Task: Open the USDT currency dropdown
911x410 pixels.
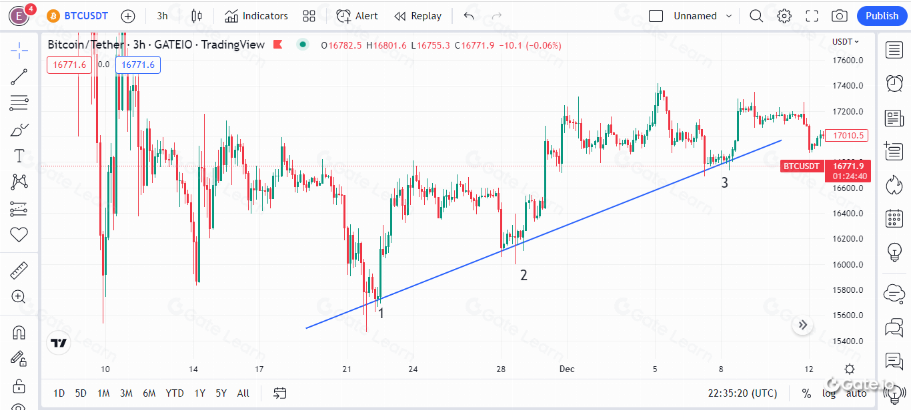Action: click(846, 41)
